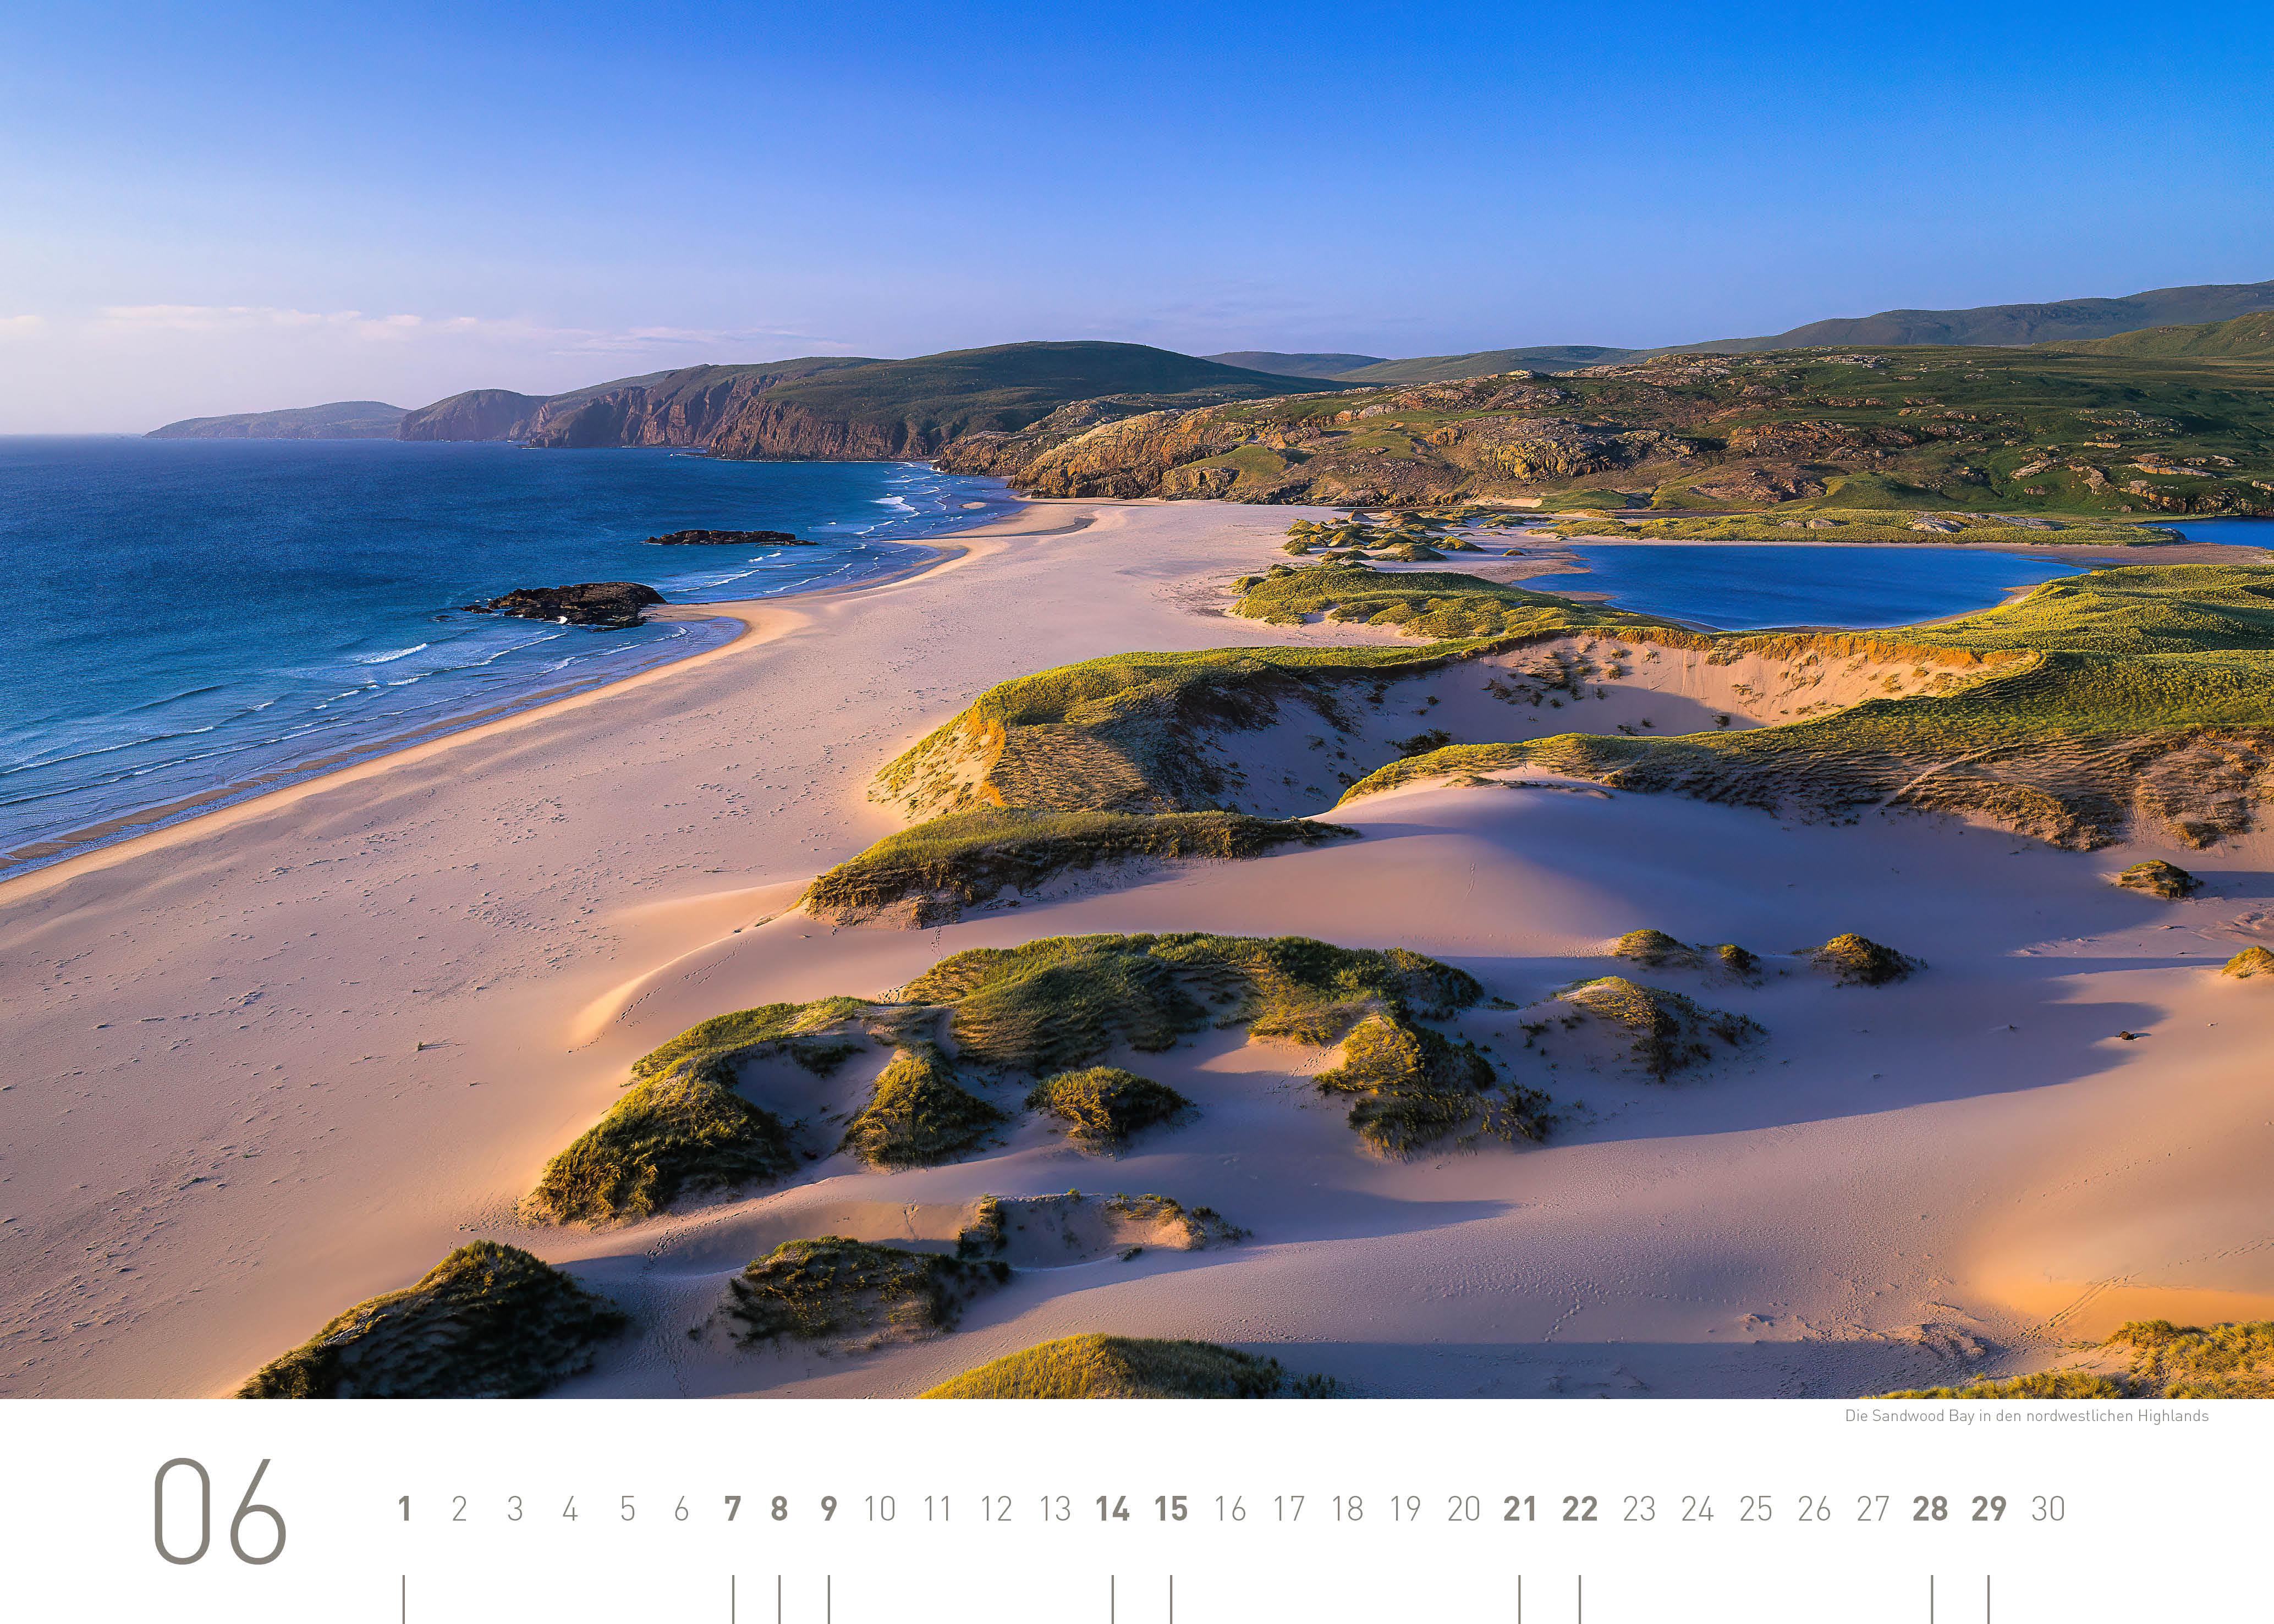Select bold date 14

pos(1112,1508)
